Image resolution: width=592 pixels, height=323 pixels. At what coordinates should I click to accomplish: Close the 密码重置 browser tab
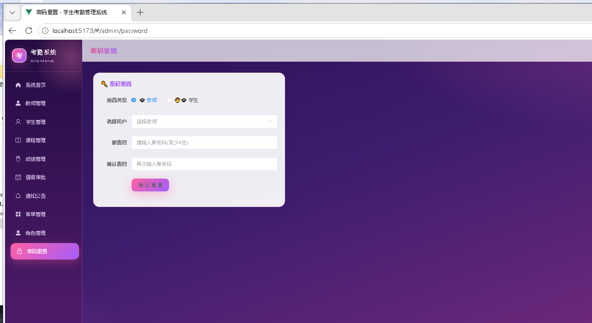click(124, 12)
